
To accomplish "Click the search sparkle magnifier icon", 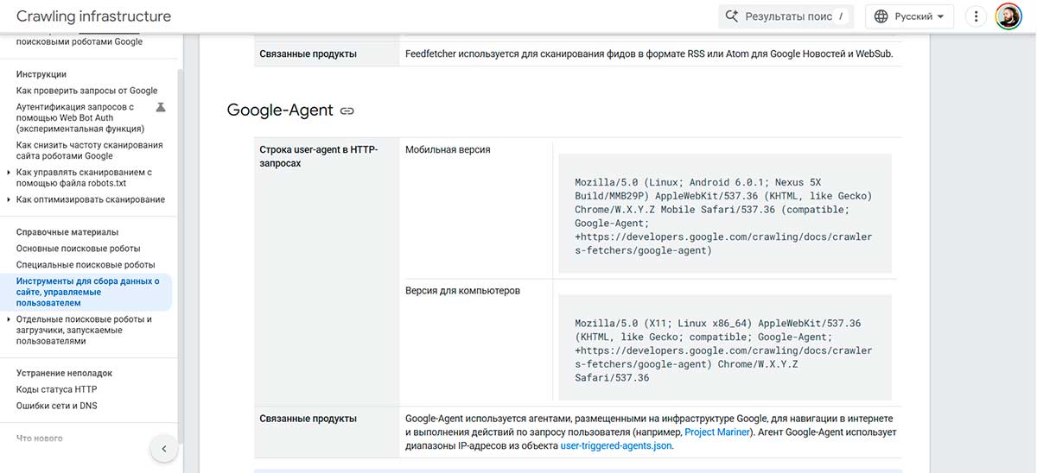I will pyautogui.click(x=732, y=16).
